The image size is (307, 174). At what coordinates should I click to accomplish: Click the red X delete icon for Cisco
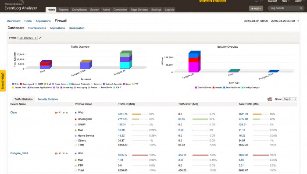pyautogui.click(x=60, y=112)
